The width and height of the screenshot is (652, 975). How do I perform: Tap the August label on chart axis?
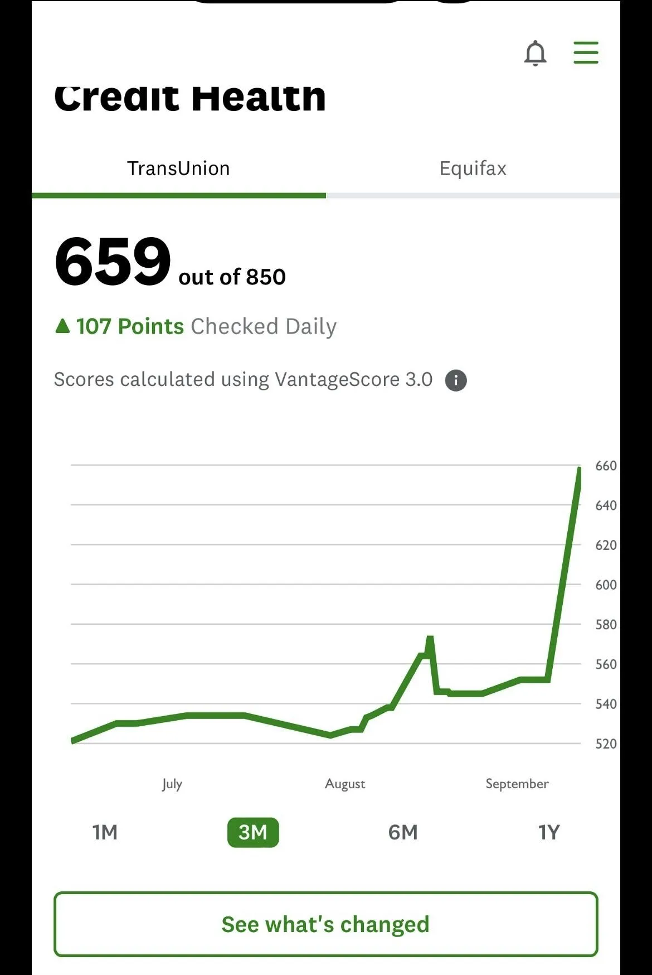tap(345, 784)
